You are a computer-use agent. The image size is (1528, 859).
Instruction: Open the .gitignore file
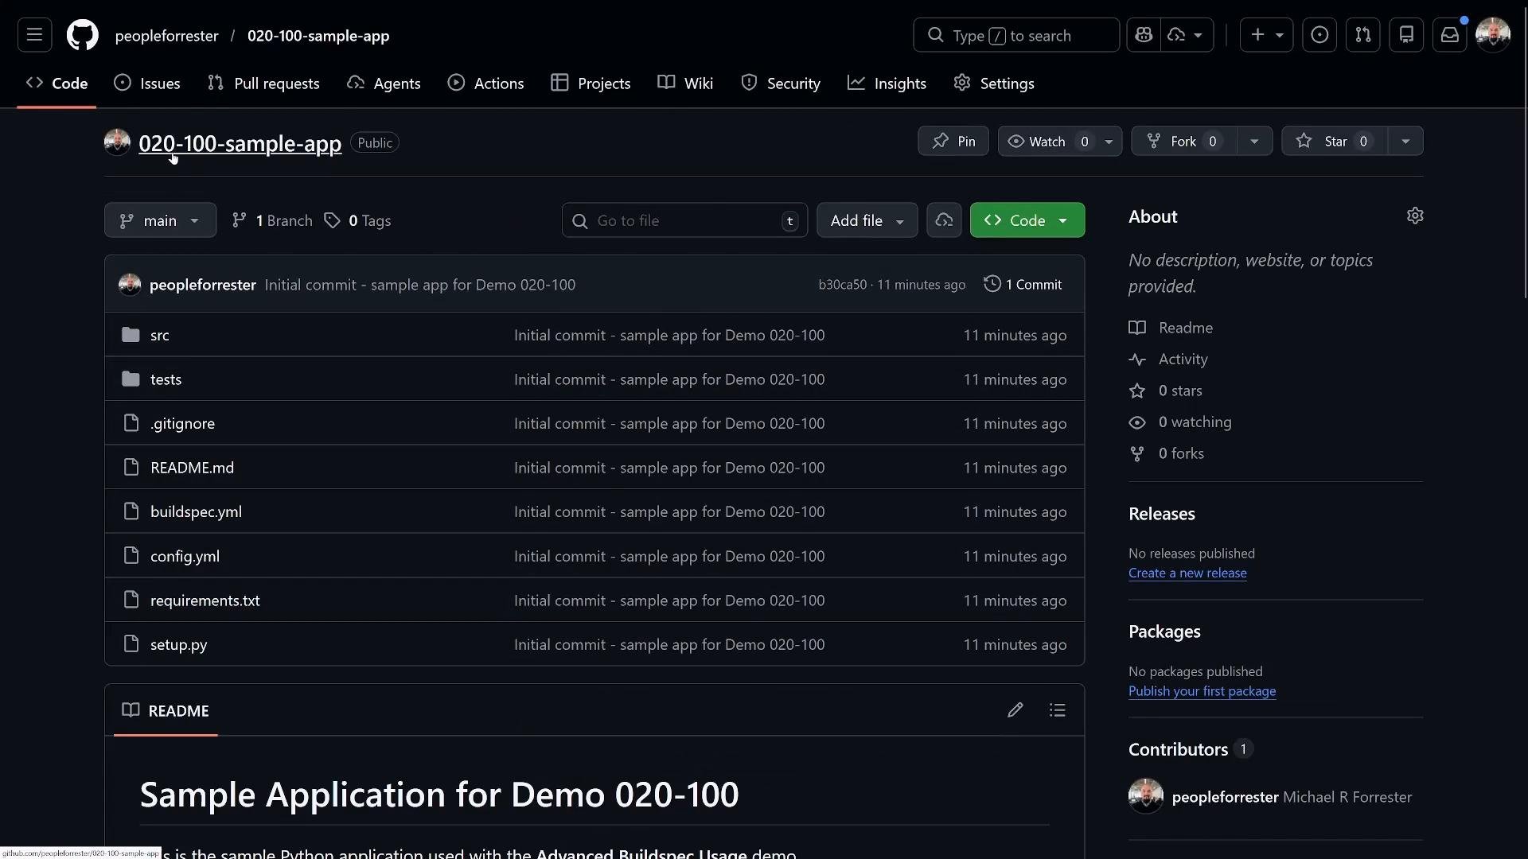coord(182,424)
